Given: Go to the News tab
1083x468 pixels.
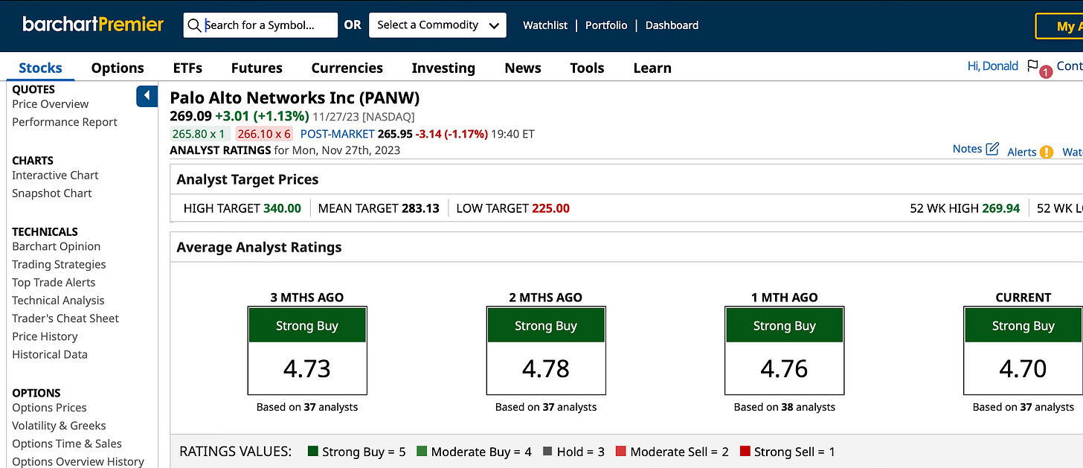Looking at the screenshot, I should 523,68.
